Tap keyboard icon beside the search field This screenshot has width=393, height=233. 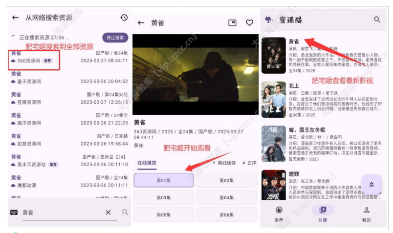tap(14, 212)
